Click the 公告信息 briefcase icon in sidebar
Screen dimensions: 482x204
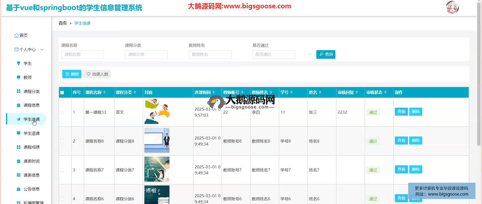coord(18,189)
